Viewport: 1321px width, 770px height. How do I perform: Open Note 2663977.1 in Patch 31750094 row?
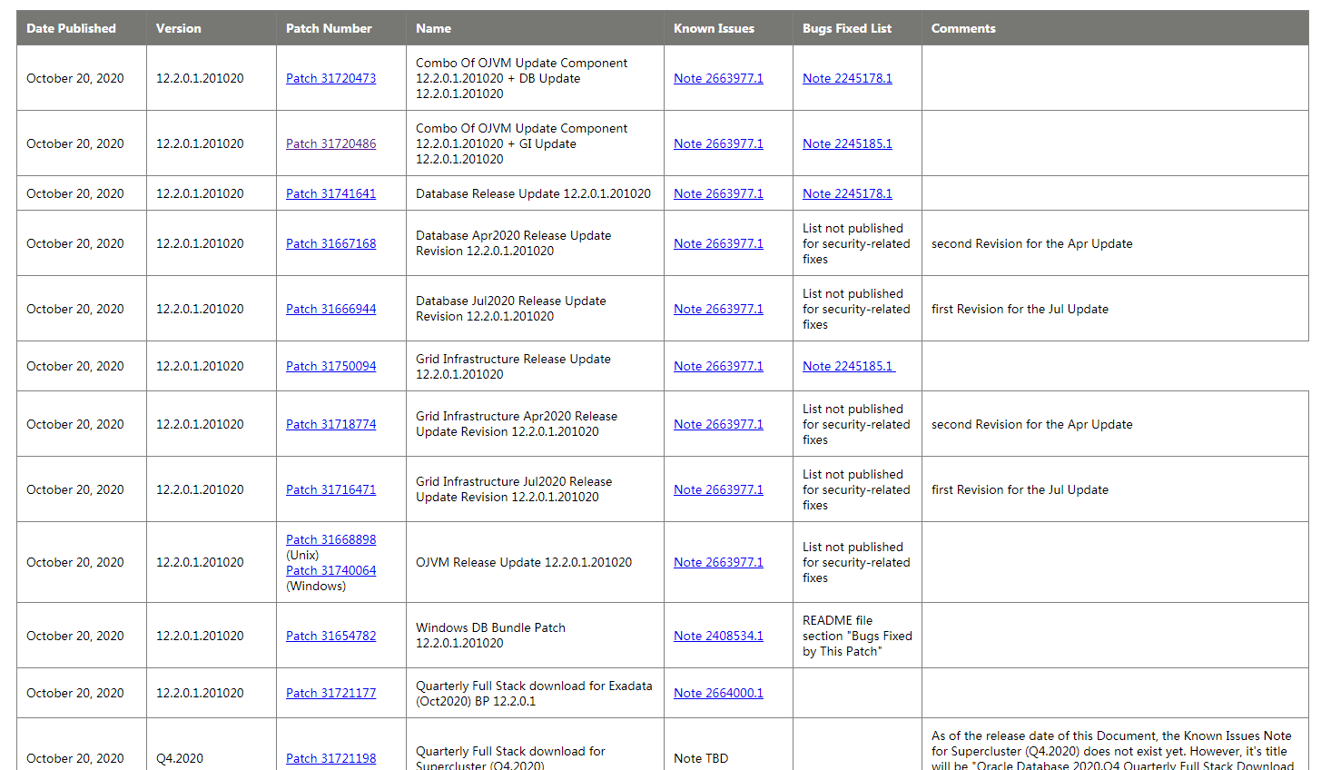coord(718,366)
